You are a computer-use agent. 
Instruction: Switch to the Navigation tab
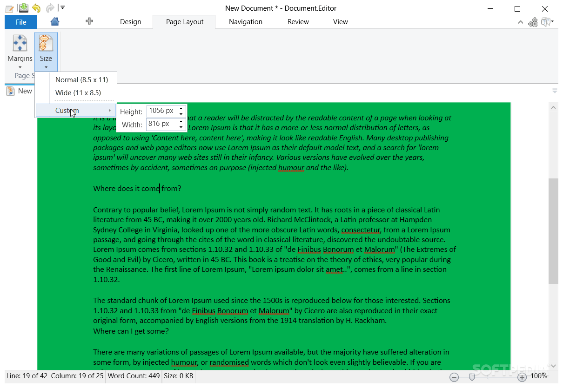click(x=246, y=22)
